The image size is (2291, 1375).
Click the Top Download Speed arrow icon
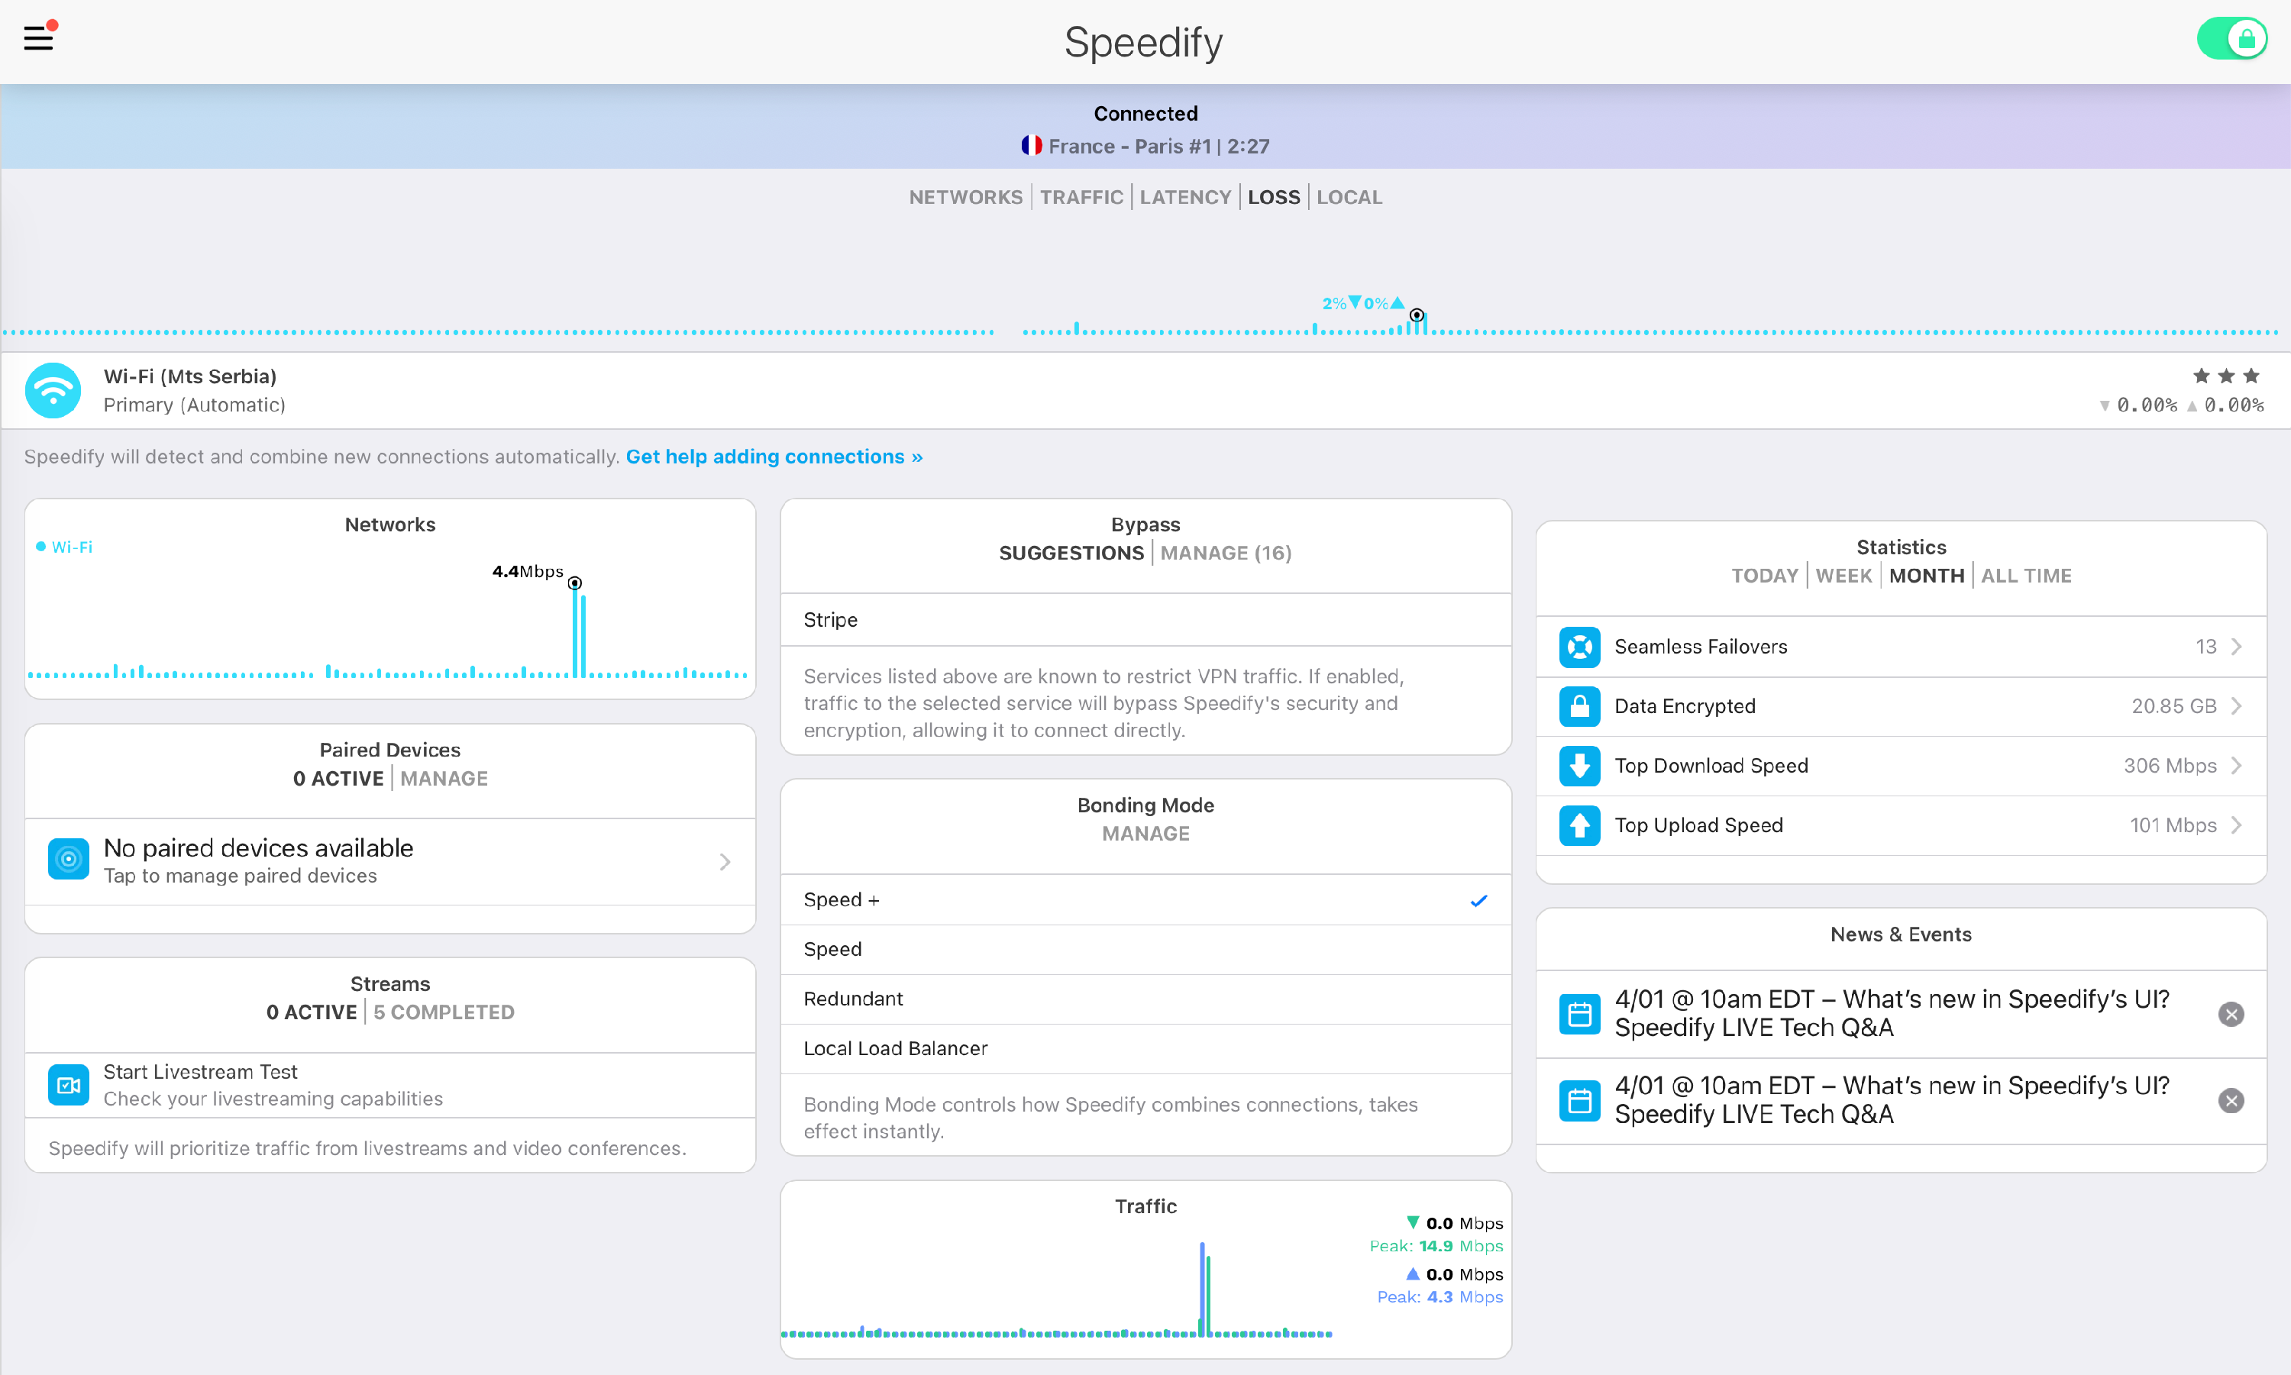pos(1578,765)
